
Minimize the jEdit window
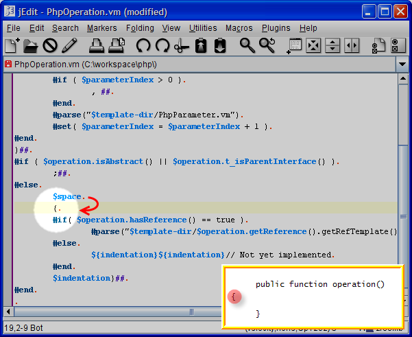368,12
